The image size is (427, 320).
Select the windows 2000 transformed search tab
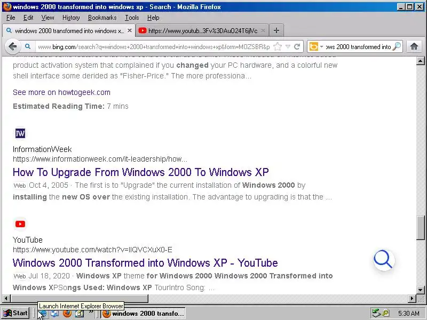click(x=69, y=30)
